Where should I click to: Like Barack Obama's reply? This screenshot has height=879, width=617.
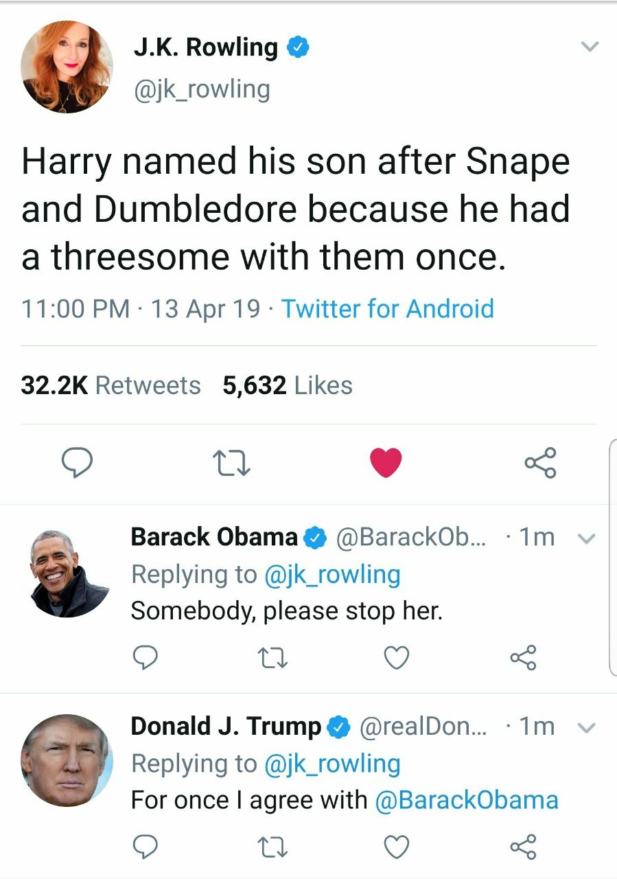pos(396,658)
